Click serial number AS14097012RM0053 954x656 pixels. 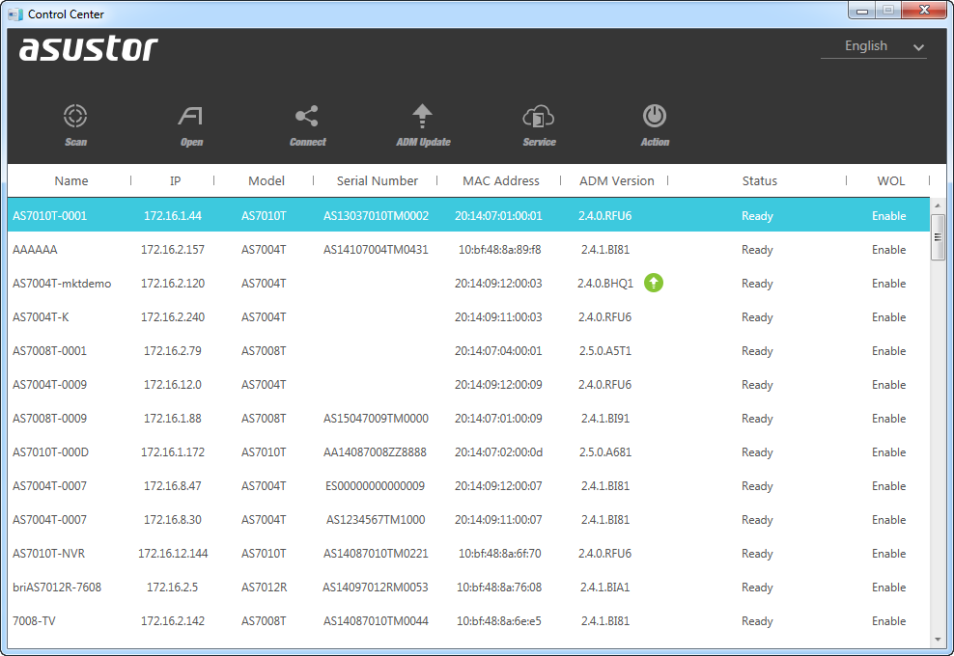point(376,588)
